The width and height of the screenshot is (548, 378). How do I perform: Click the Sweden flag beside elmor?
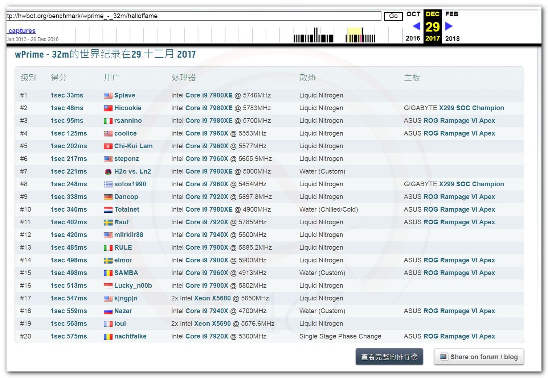(108, 261)
